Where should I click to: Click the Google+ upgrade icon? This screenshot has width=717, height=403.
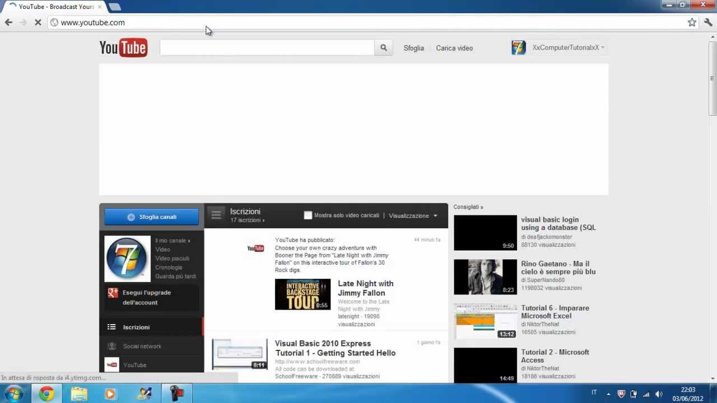113,293
